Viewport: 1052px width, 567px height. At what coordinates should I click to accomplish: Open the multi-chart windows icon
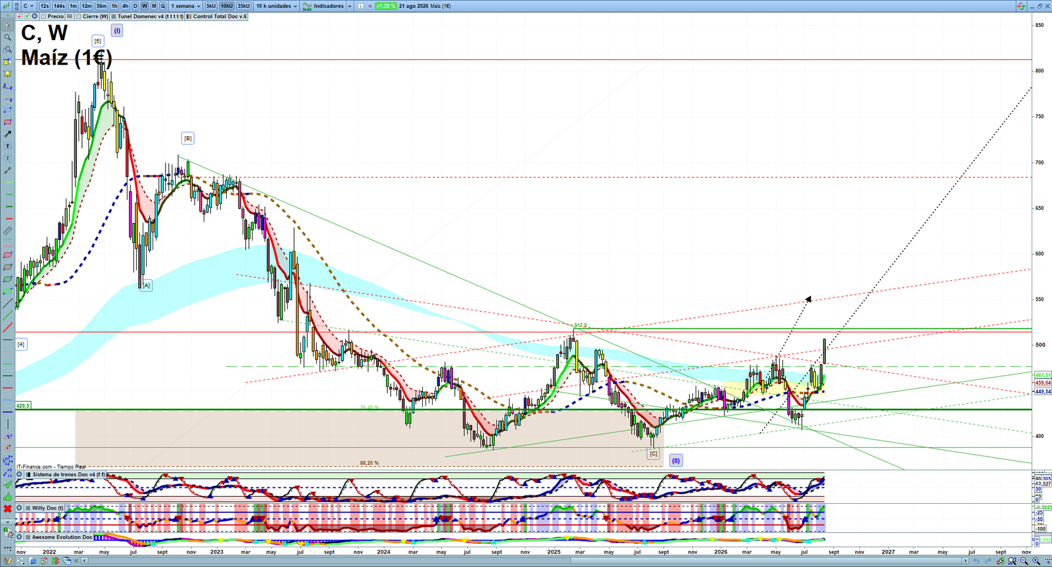(67, 561)
